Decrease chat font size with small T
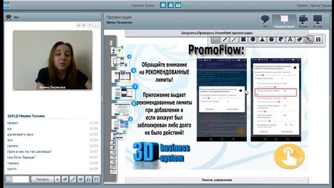This screenshot has height=188, width=334. (x=97, y=26)
